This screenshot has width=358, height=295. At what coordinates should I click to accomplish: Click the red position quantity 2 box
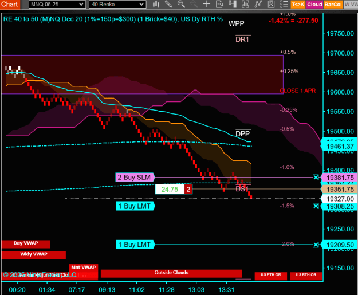tap(188, 189)
